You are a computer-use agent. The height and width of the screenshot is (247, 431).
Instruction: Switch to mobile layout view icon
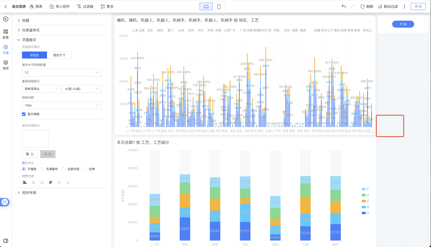coord(219,7)
